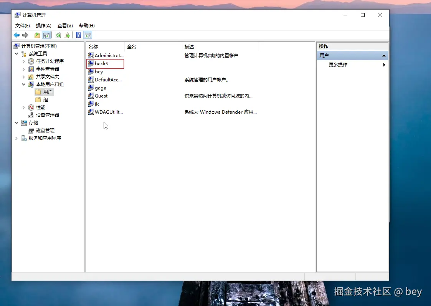Screen dimensions: 431x306
Task: Navigate back using the blue back arrow icon
Action: click(16, 35)
